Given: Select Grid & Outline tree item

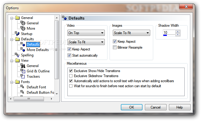Looking at the screenshot, I should (x=38, y=71).
